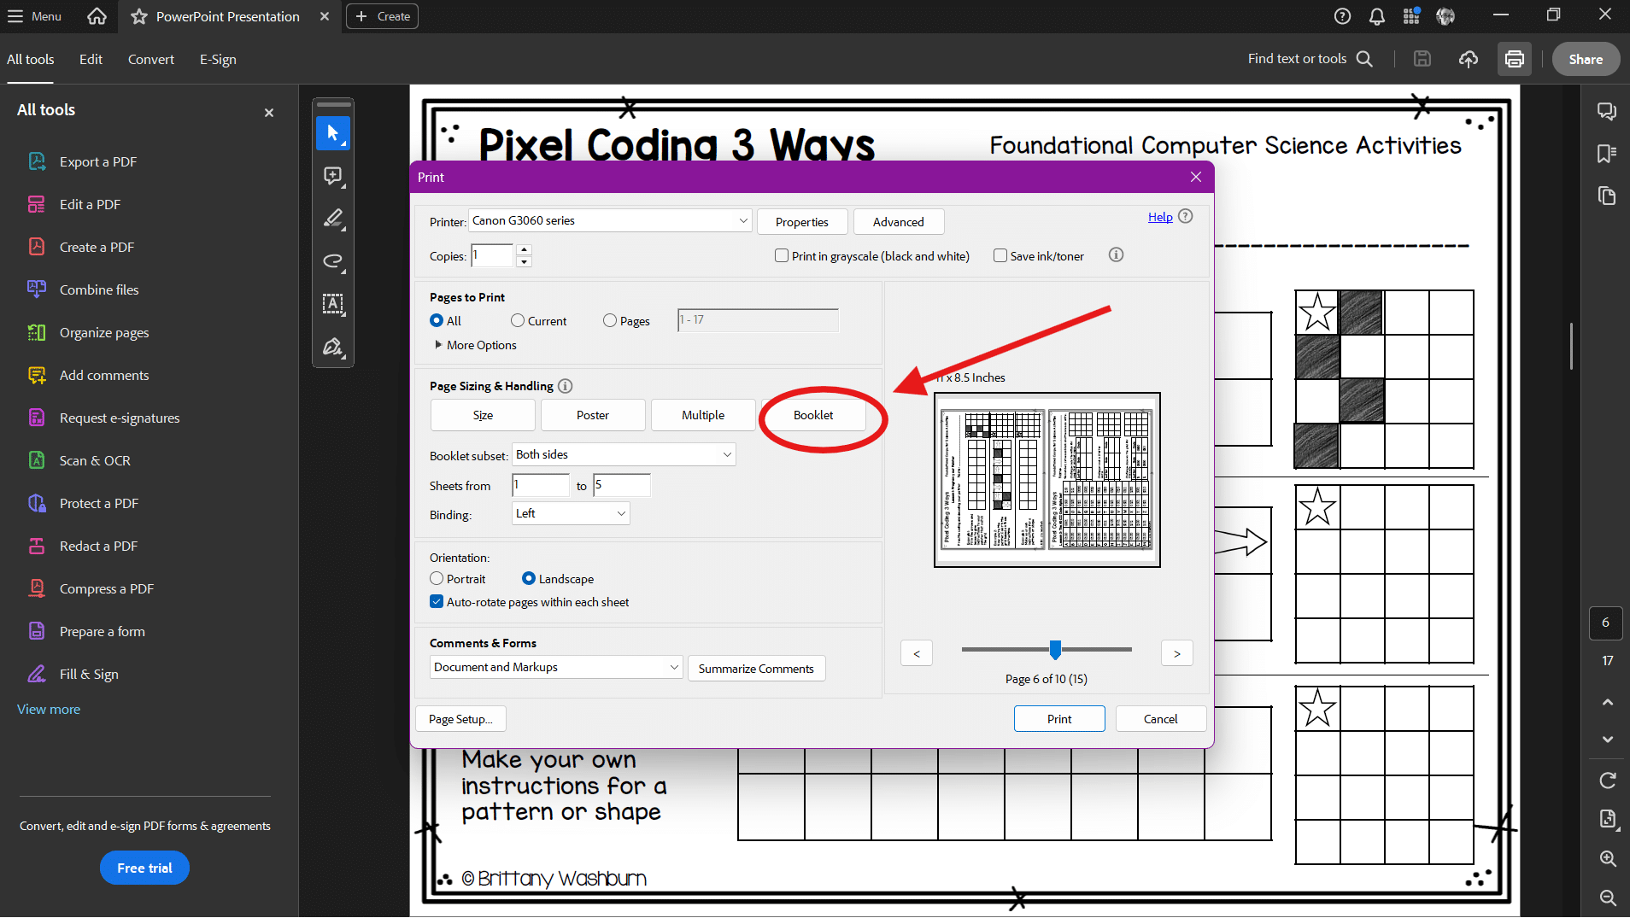Open the Export a PDF tool
This screenshot has width=1630, height=918.
(x=97, y=161)
